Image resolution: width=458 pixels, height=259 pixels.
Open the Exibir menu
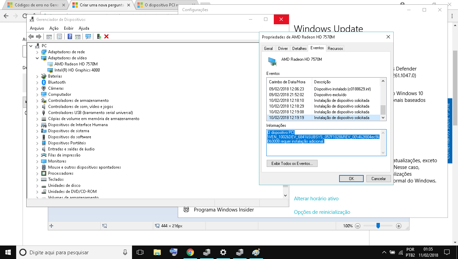pyautogui.click(x=69, y=28)
